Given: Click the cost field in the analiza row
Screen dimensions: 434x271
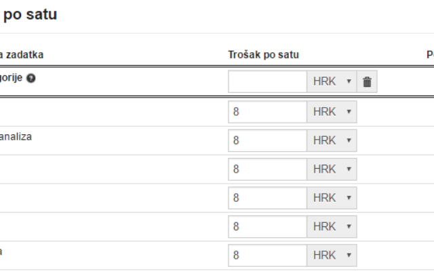Looking at the screenshot, I should click(x=268, y=140).
